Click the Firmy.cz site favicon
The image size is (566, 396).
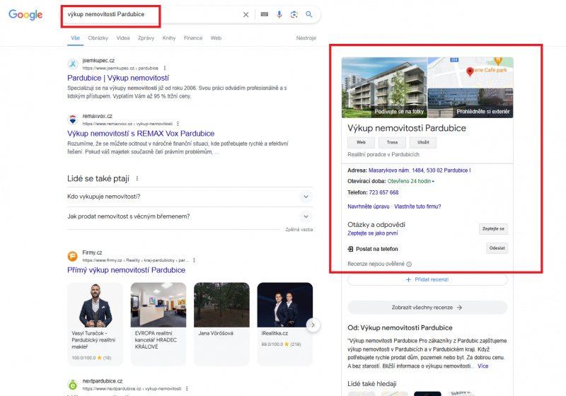coord(73,256)
